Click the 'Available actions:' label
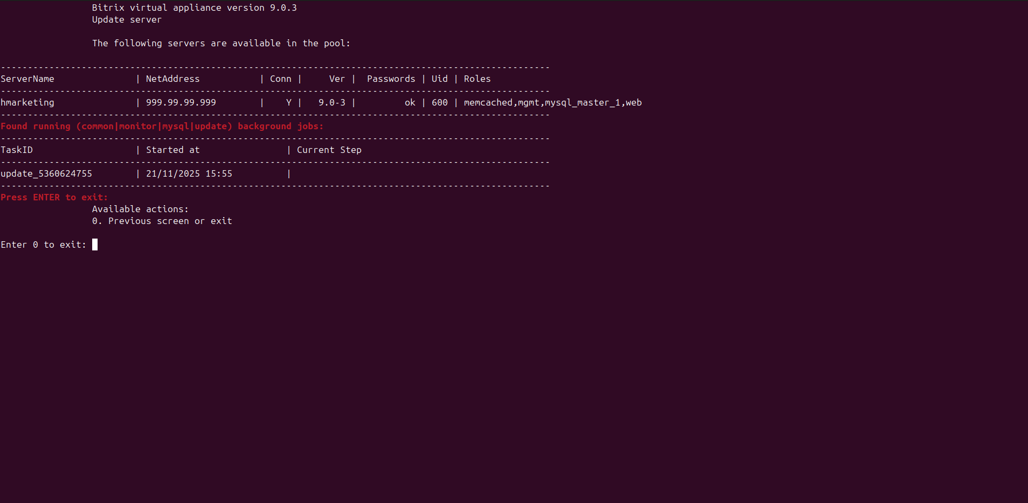This screenshot has width=1028, height=503. coord(140,209)
